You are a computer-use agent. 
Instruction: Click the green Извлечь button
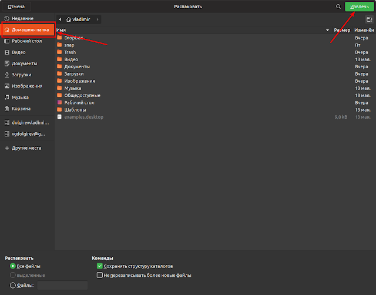click(x=359, y=6)
